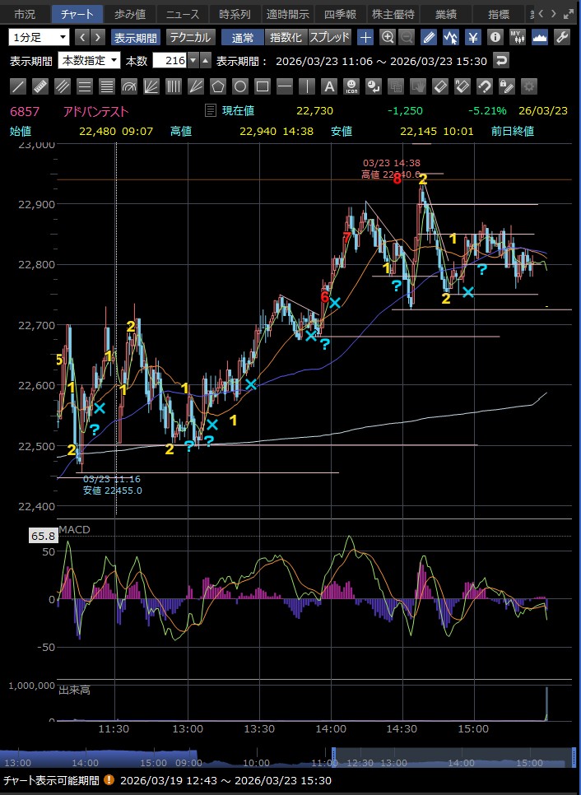Open the wrench settings icon
Screen dimensions: 581x795
click(x=562, y=37)
